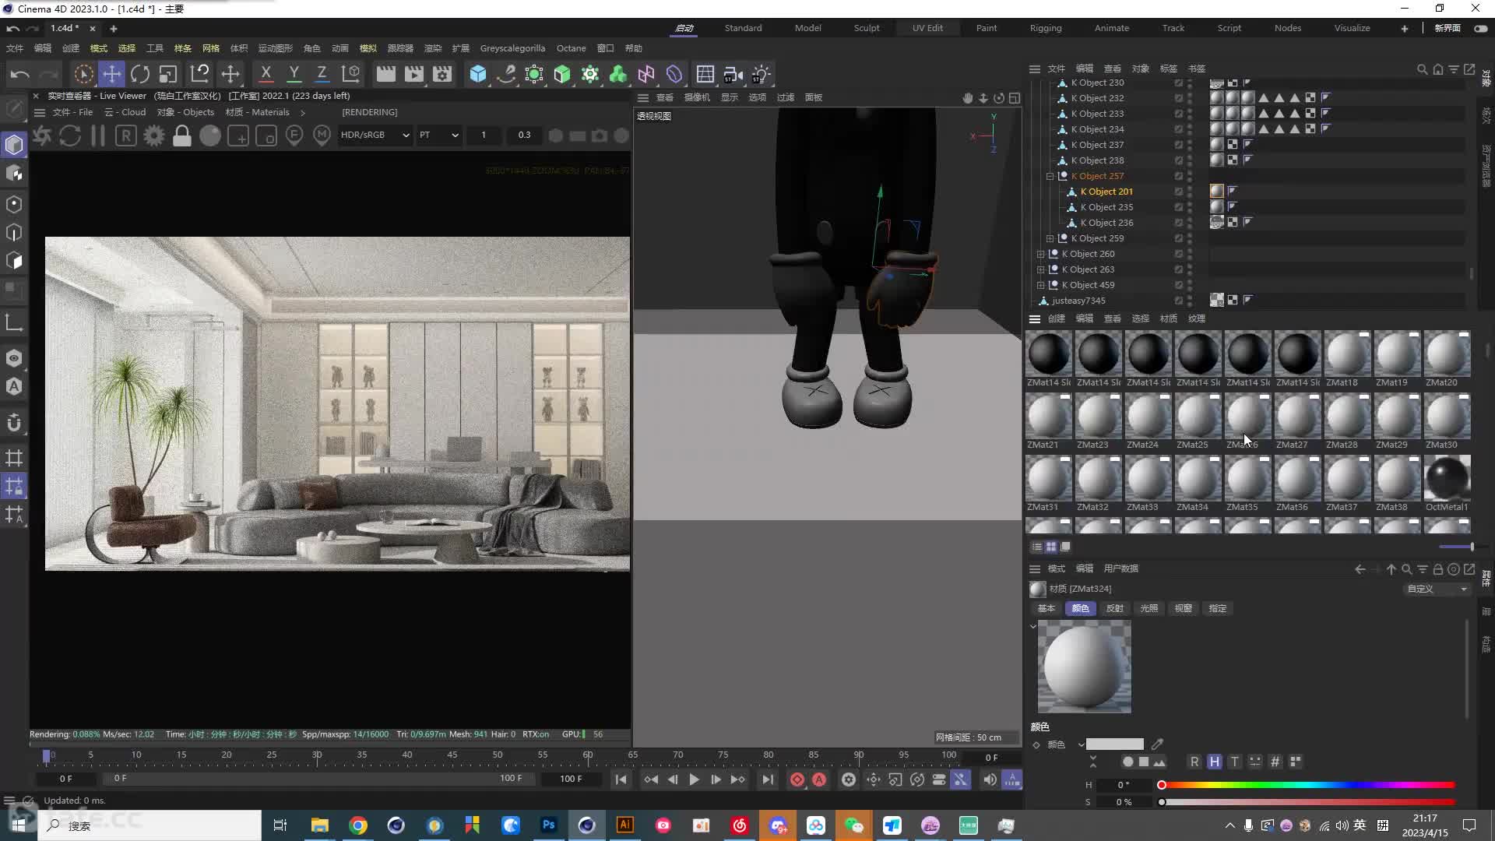Add a Cube primitive object
The image size is (1495, 841).
click(x=477, y=74)
